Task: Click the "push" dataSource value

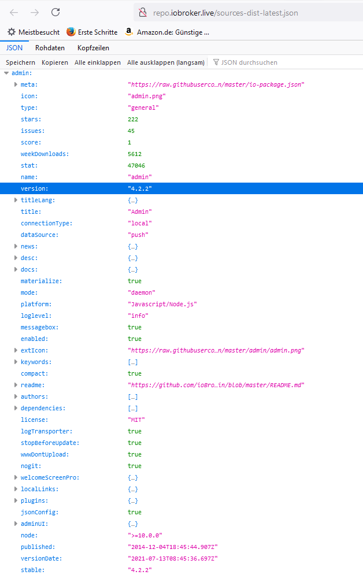Action: pos(138,235)
